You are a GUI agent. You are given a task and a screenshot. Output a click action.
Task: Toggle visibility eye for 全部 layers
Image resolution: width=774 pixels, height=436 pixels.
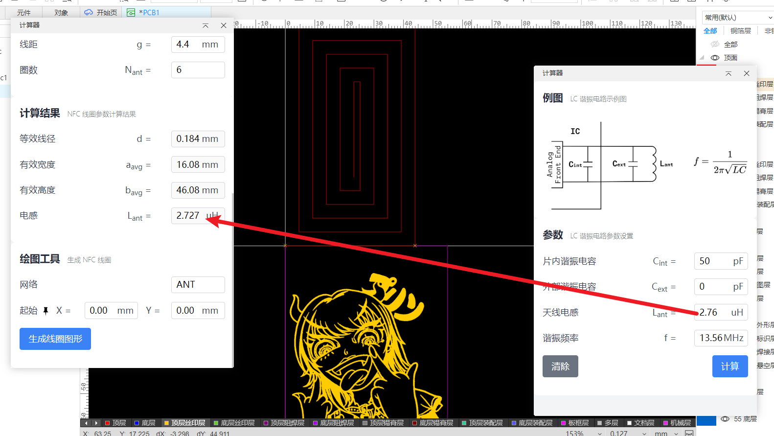[x=715, y=45]
